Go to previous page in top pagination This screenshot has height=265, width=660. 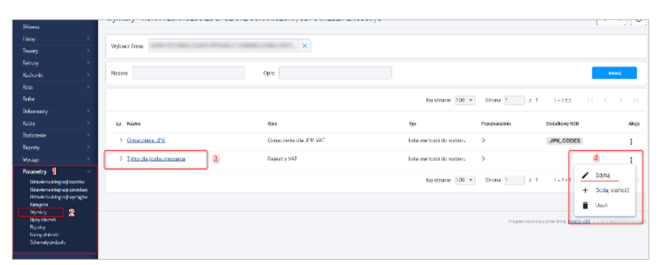coord(606,101)
